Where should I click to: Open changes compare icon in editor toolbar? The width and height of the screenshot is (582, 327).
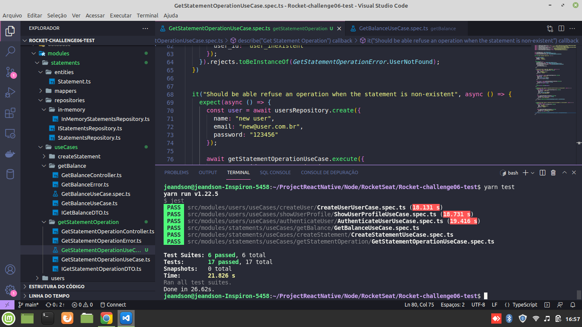pyautogui.click(x=550, y=29)
